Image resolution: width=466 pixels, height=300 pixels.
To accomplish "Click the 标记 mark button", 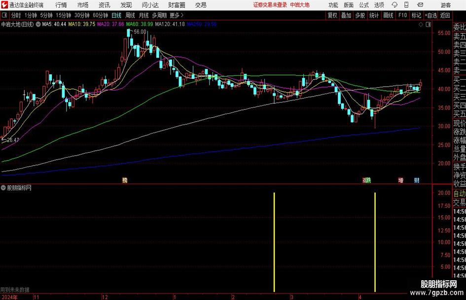I will tap(416, 15).
